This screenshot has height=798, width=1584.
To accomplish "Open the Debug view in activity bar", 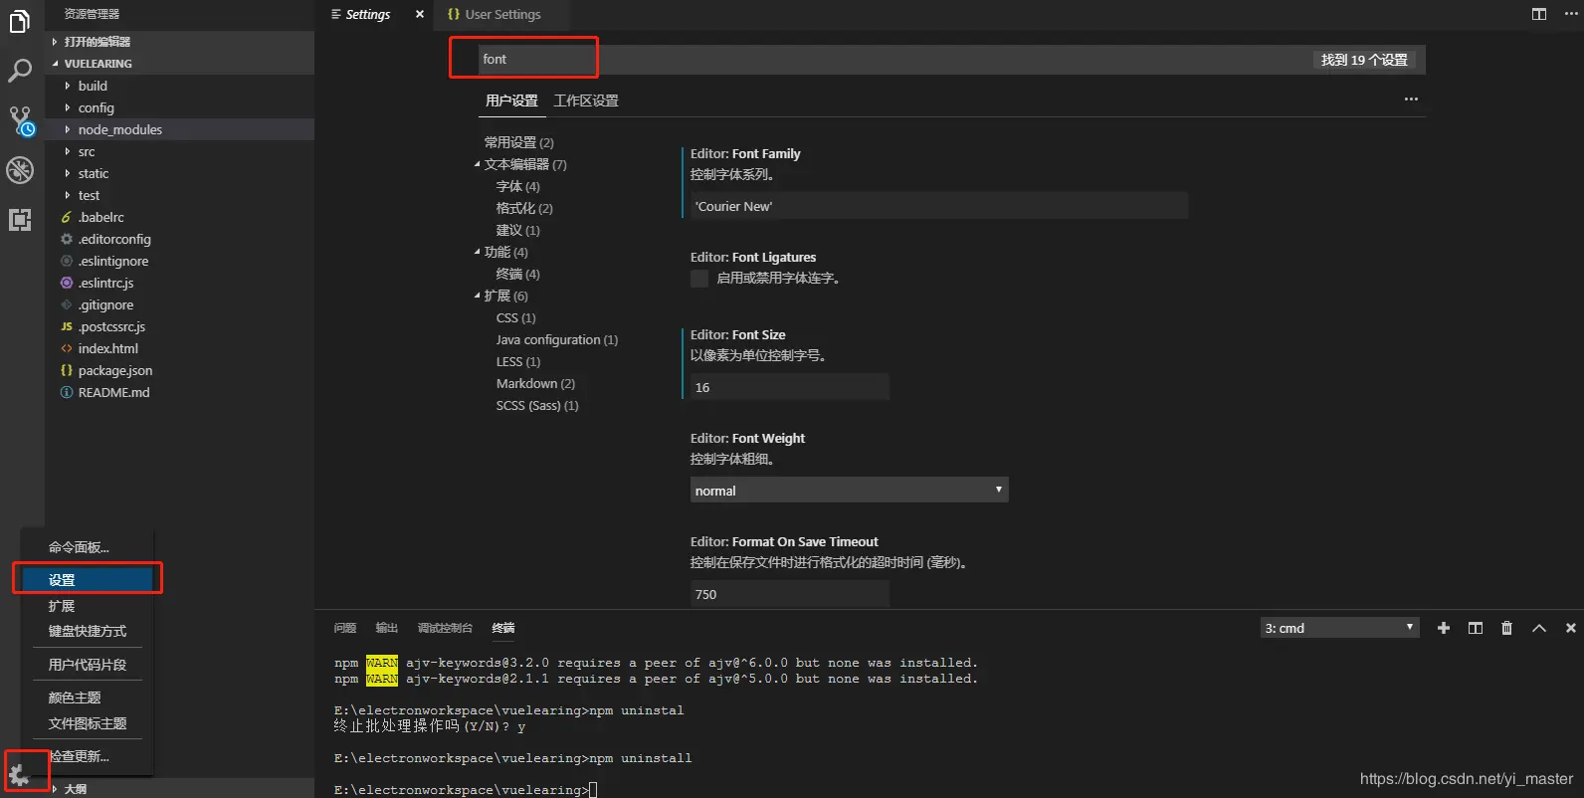I will pyautogui.click(x=20, y=170).
